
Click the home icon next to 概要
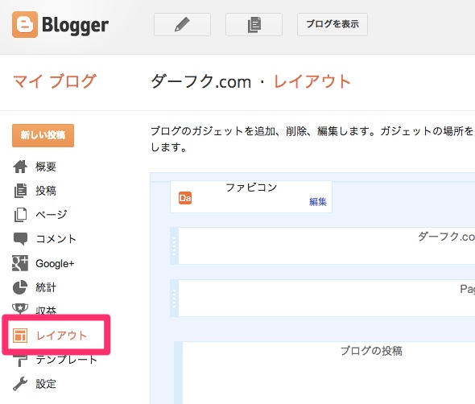pos(20,167)
